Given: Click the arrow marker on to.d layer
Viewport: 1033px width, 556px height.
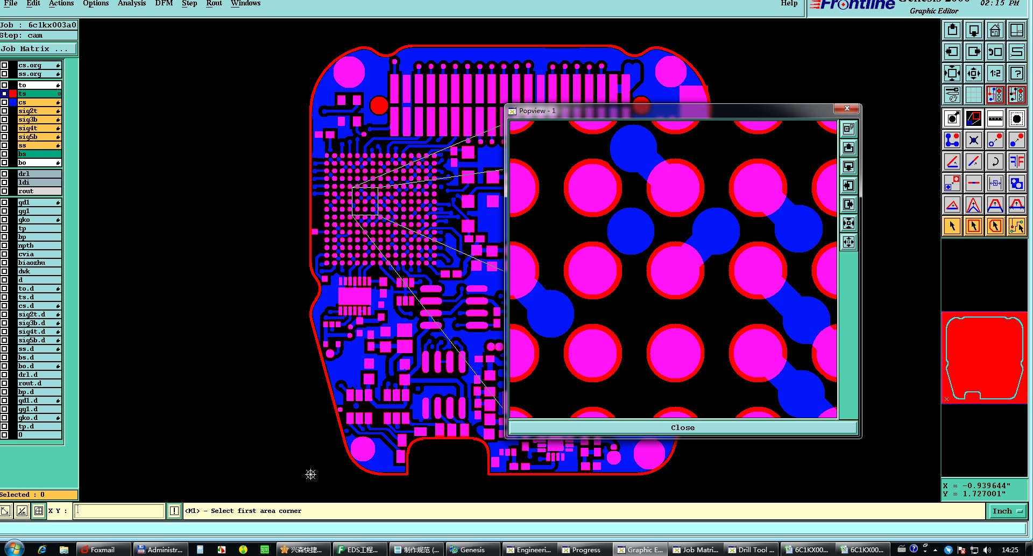Looking at the screenshot, I should pyautogui.click(x=58, y=288).
